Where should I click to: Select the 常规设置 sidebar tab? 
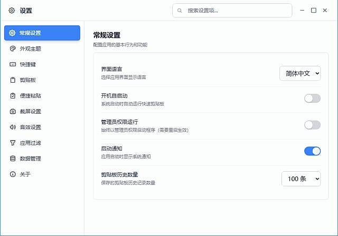[42, 33]
